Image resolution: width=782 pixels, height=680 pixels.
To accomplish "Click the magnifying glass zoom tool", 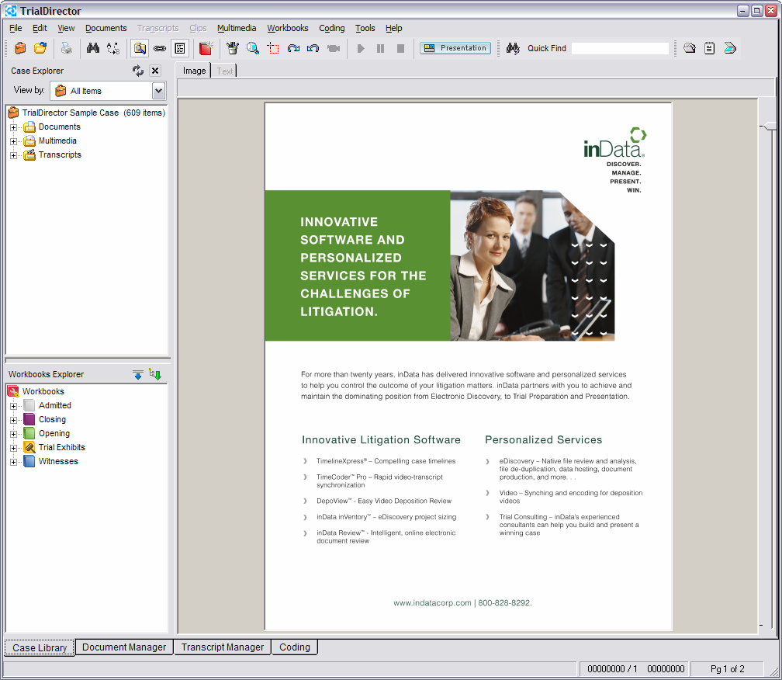I will (253, 48).
